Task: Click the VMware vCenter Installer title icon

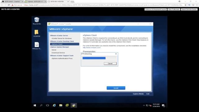Action: click(49, 24)
